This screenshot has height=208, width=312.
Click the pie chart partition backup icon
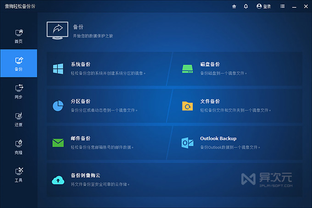pos(58,106)
